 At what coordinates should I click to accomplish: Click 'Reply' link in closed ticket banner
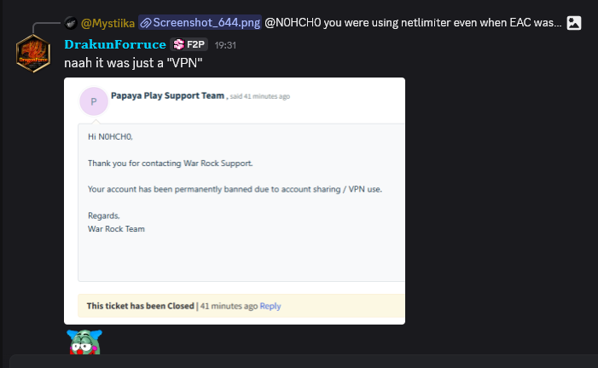[x=270, y=306]
